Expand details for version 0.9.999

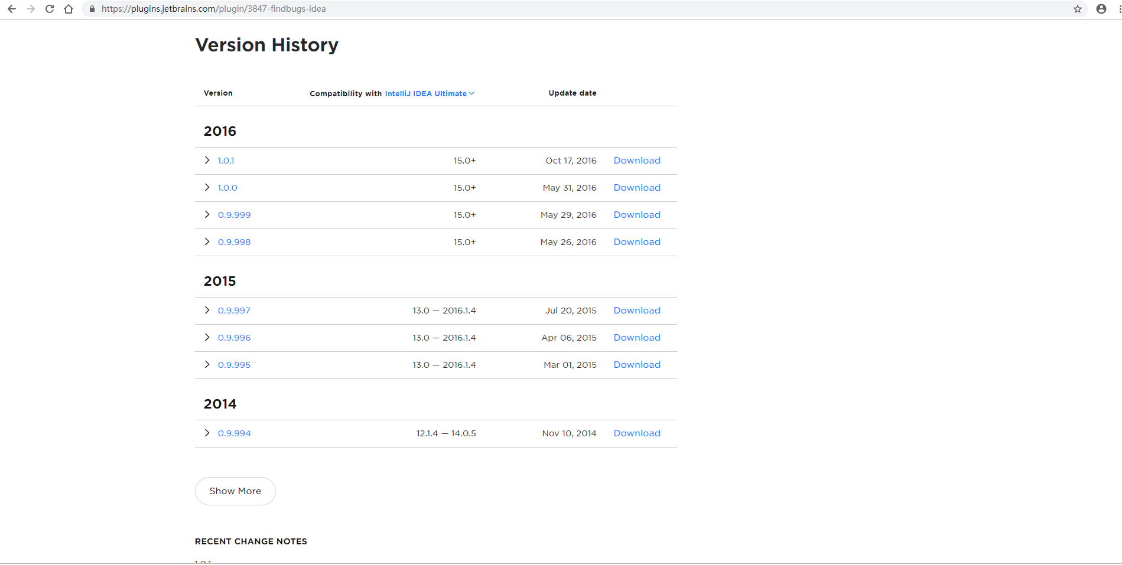(207, 214)
